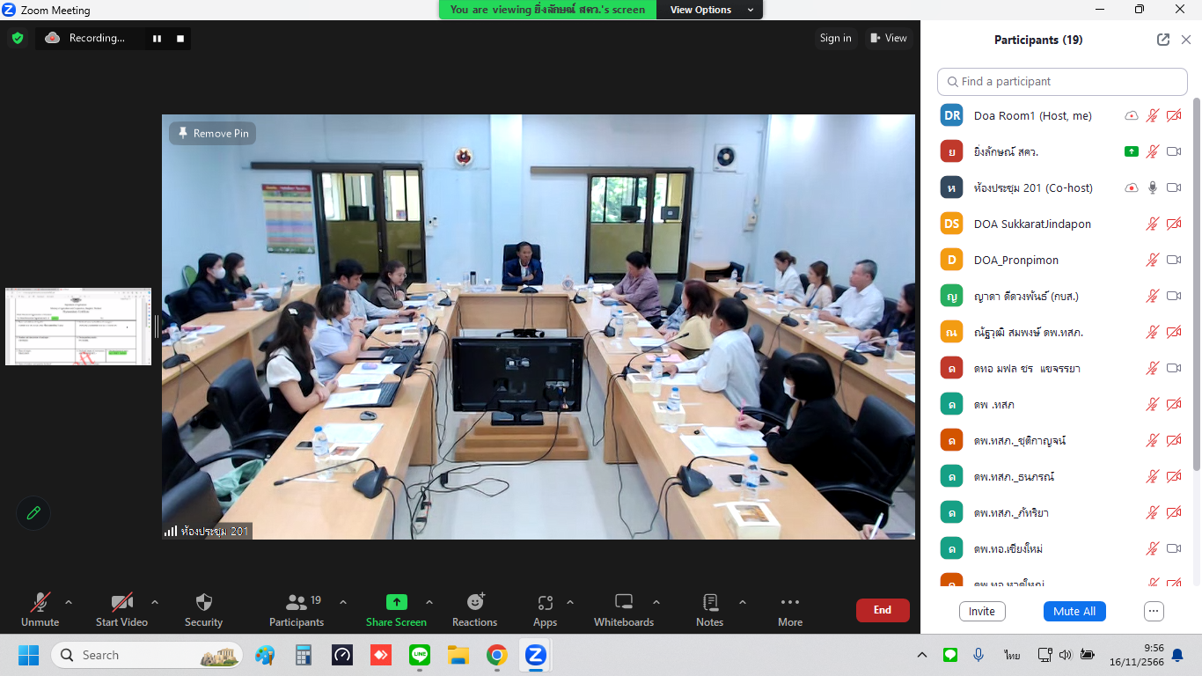The width and height of the screenshot is (1202, 676).
Task: Click camera icon for ดพ.ทอ.เชียงใหม่
Action: 1174,548
